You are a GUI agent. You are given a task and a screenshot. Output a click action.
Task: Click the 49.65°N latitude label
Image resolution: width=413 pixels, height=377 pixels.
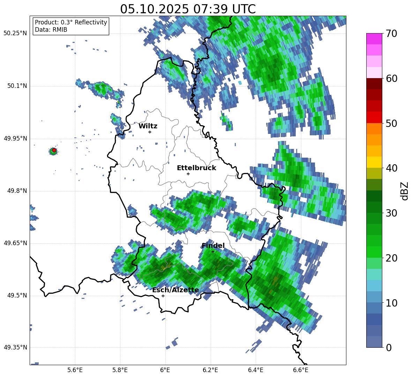(x=15, y=243)
